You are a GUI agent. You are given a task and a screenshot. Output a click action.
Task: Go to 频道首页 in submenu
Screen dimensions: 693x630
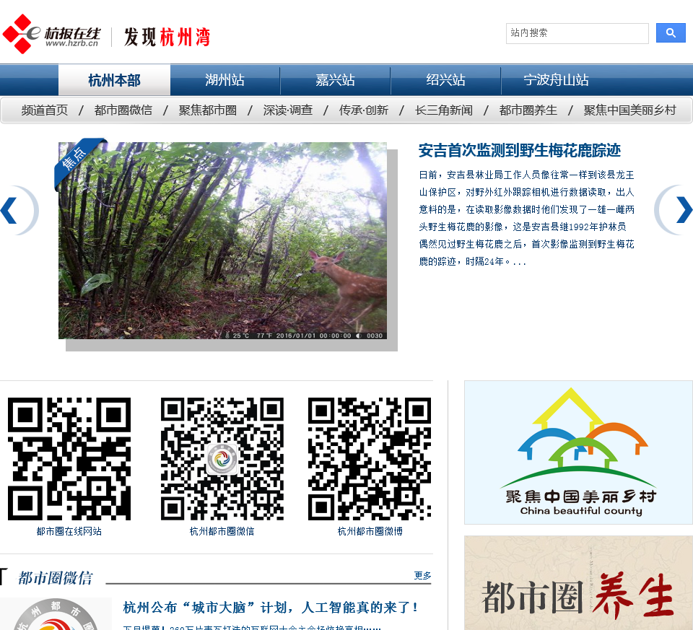(45, 110)
